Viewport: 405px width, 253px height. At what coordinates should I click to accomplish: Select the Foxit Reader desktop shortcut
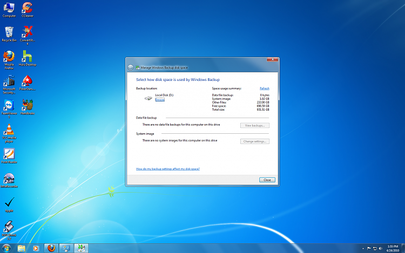point(9,156)
